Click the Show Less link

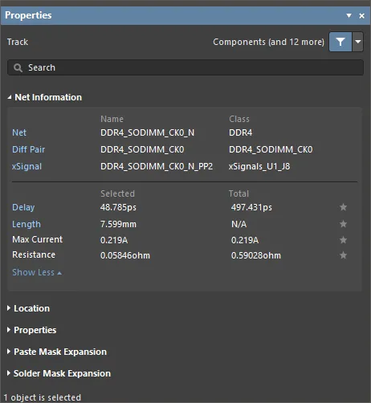tap(37, 272)
